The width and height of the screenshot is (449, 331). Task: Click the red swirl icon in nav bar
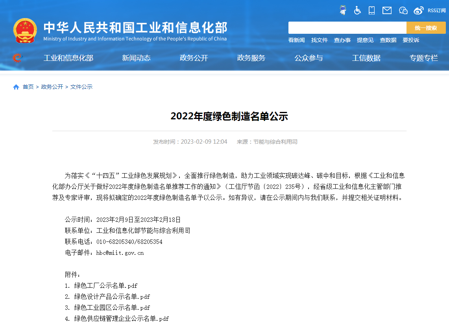[x=17, y=58]
